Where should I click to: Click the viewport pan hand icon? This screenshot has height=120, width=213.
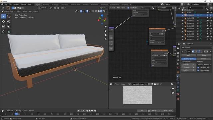tap(106, 31)
